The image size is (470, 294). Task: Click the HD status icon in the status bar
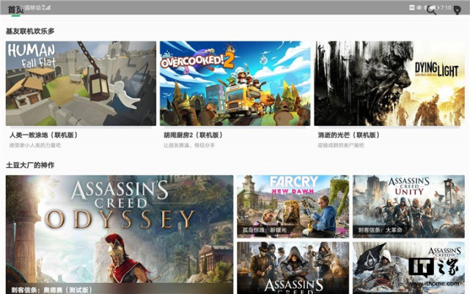tap(411, 7)
